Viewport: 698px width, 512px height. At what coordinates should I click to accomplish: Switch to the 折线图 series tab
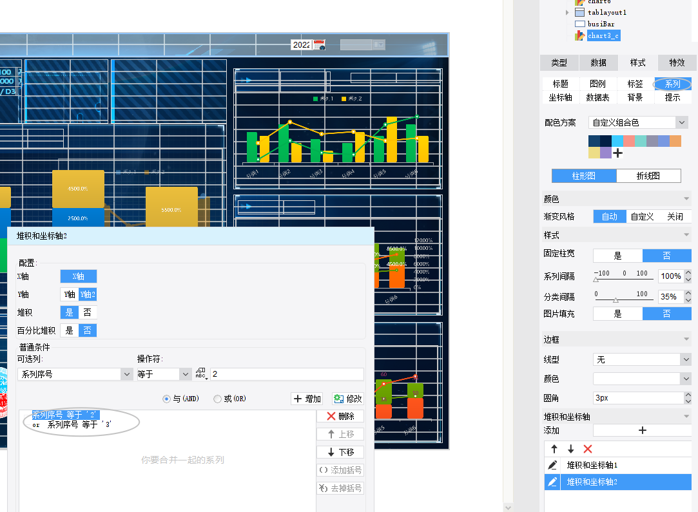648,176
